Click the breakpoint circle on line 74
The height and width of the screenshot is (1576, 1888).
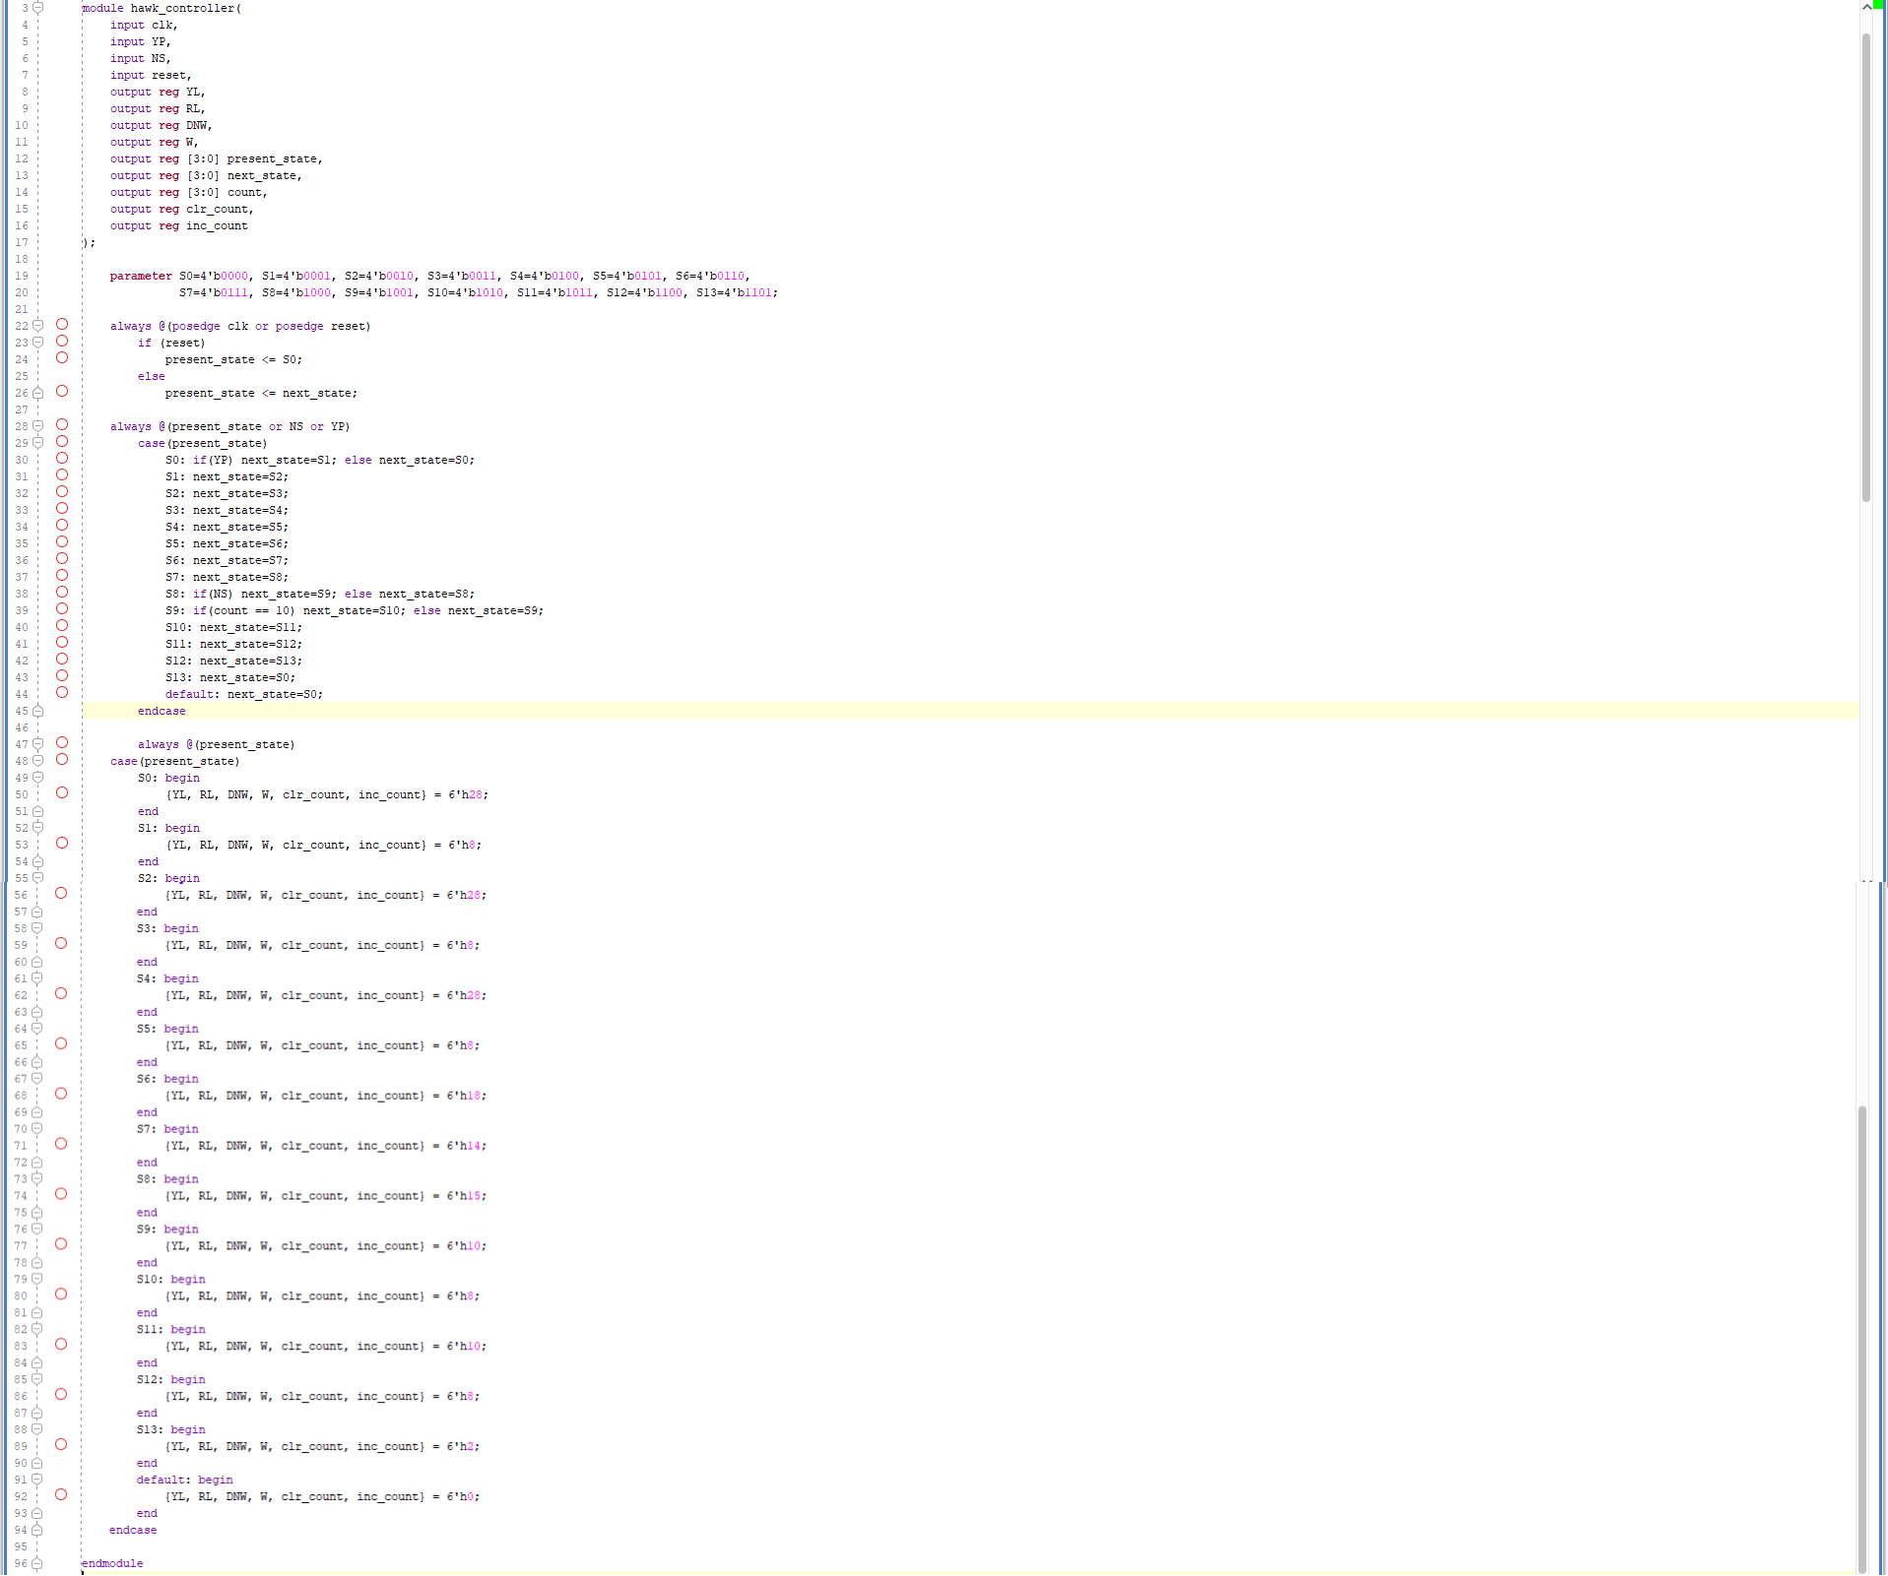coord(61,1194)
